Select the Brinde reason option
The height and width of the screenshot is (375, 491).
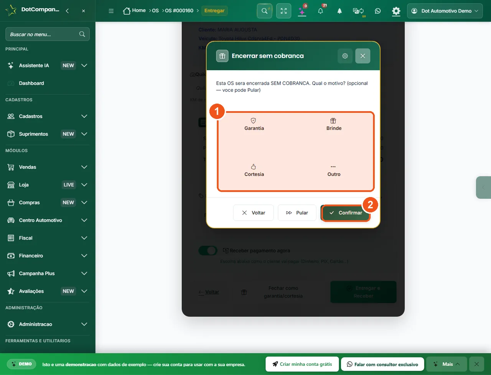[x=334, y=125]
